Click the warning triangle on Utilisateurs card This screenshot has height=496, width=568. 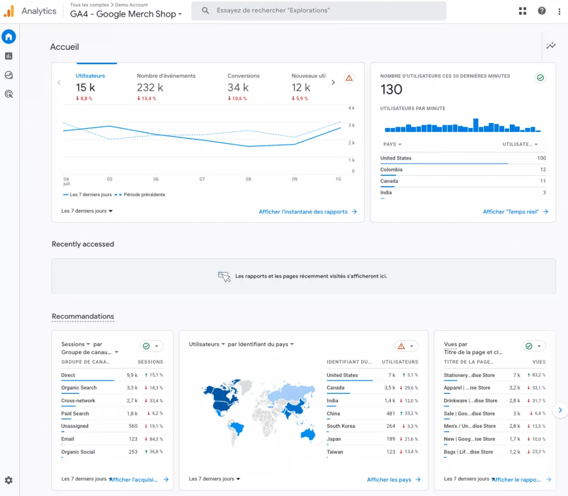pyautogui.click(x=349, y=78)
